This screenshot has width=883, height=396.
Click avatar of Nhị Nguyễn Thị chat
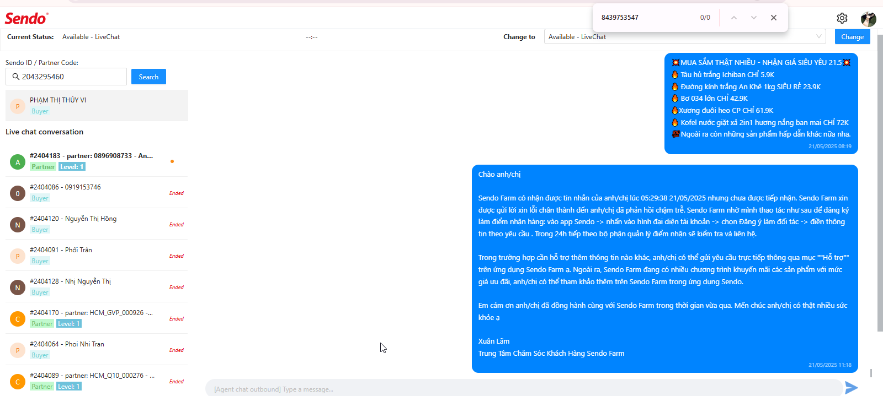[x=18, y=287]
